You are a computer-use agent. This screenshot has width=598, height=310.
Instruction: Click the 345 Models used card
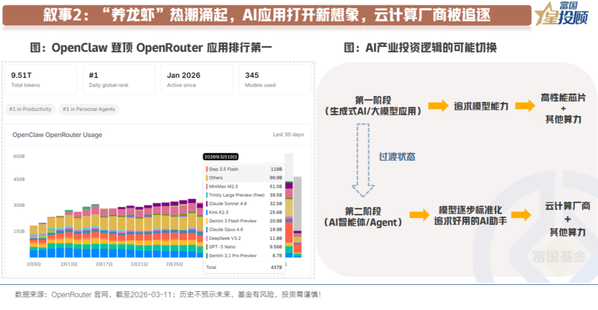pos(275,80)
